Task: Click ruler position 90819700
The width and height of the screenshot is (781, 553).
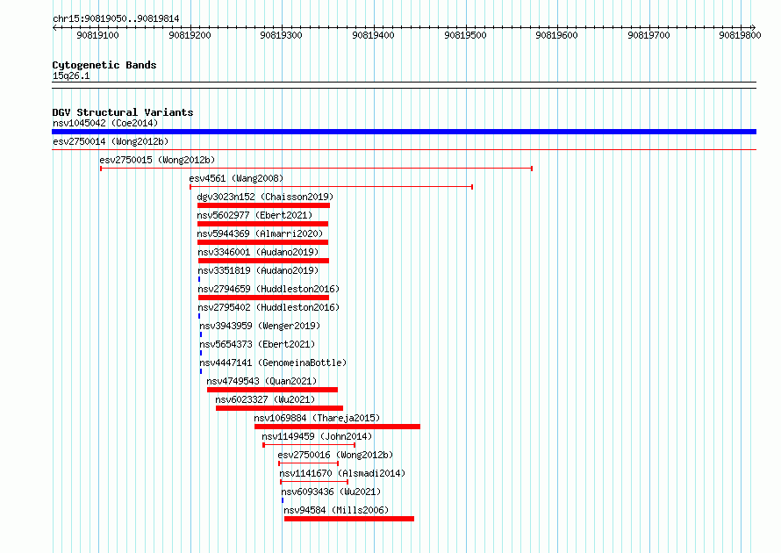Action: coord(648,35)
